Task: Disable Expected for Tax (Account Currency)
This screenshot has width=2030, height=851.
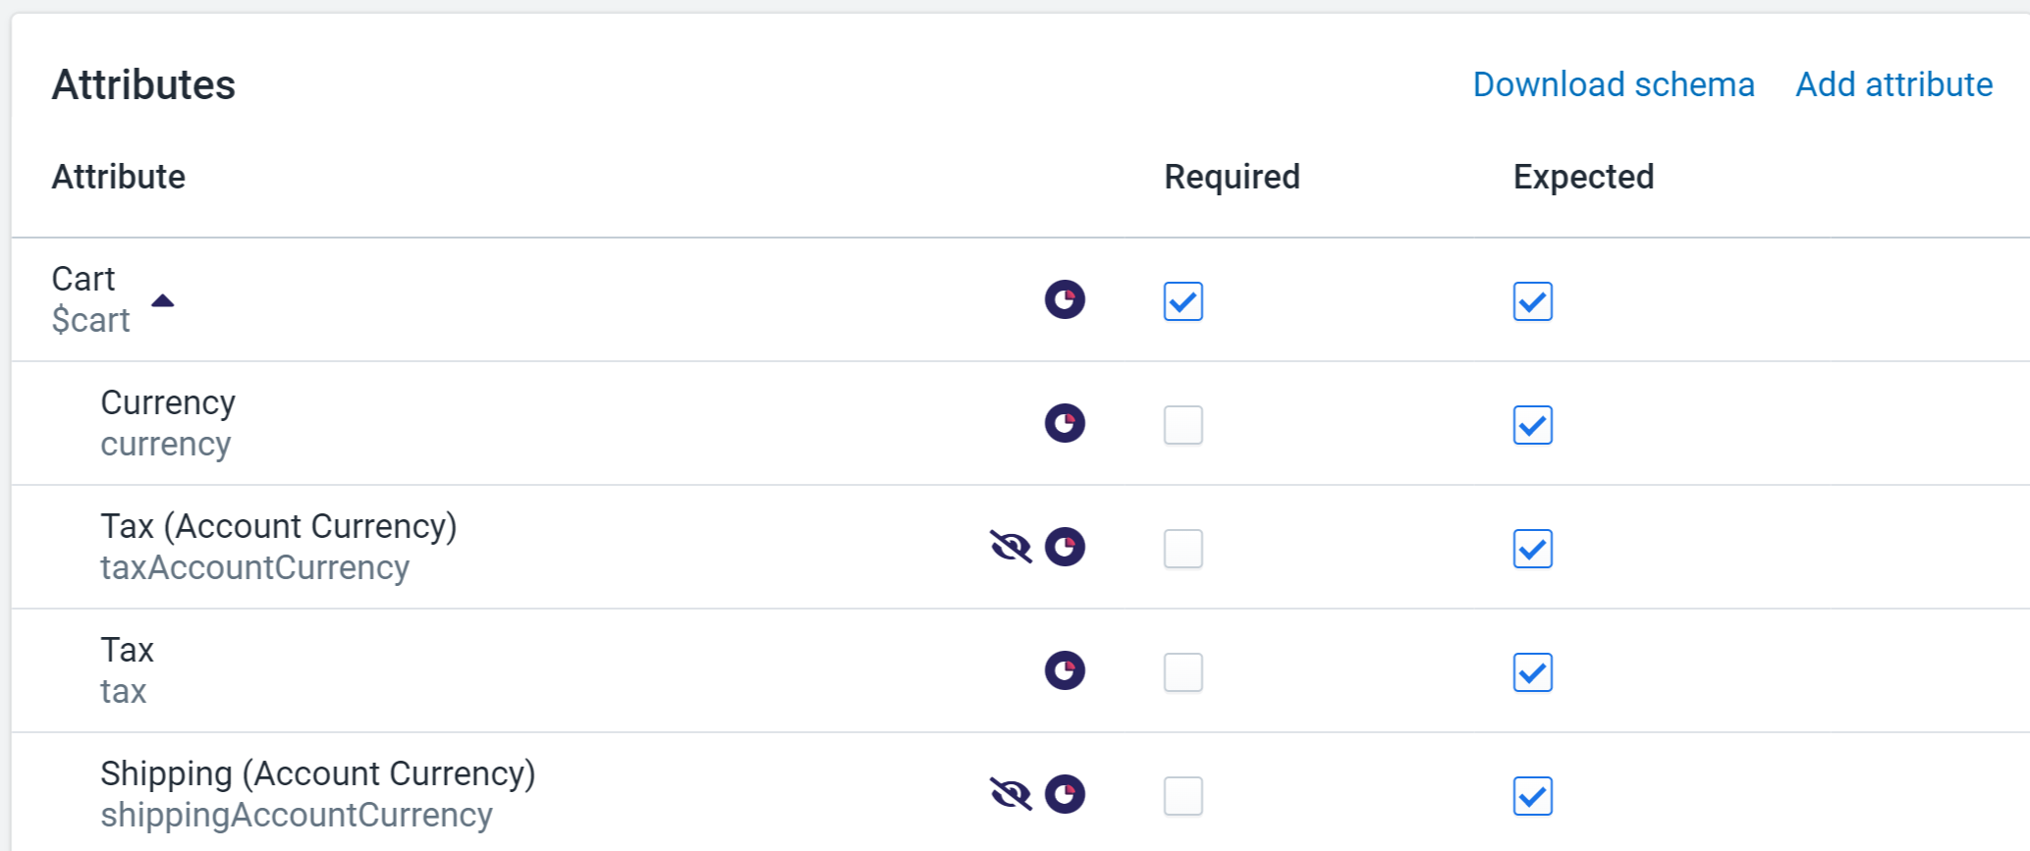Action: click(x=1533, y=549)
